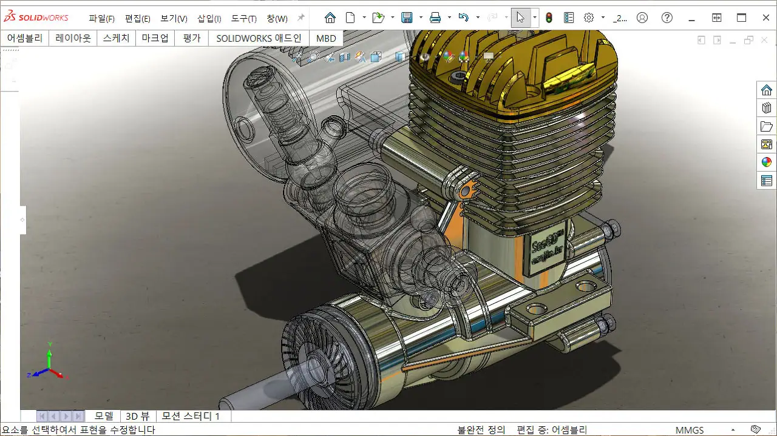777x436 pixels.
Task: Open Hide/Show Items eye icon
Action: coord(426,56)
